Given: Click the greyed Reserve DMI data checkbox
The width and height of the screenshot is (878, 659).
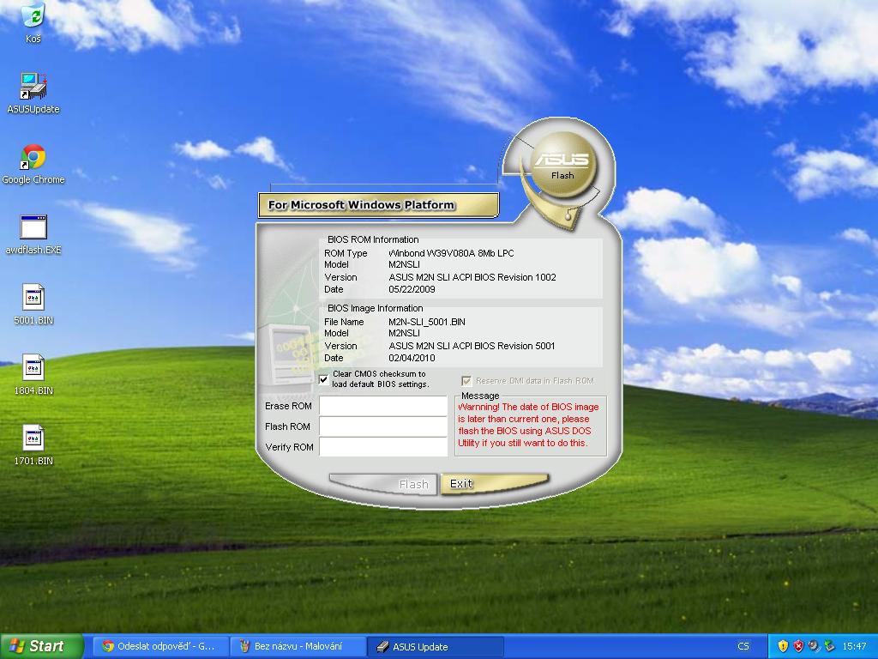Looking at the screenshot, I should tap(466, 381).
